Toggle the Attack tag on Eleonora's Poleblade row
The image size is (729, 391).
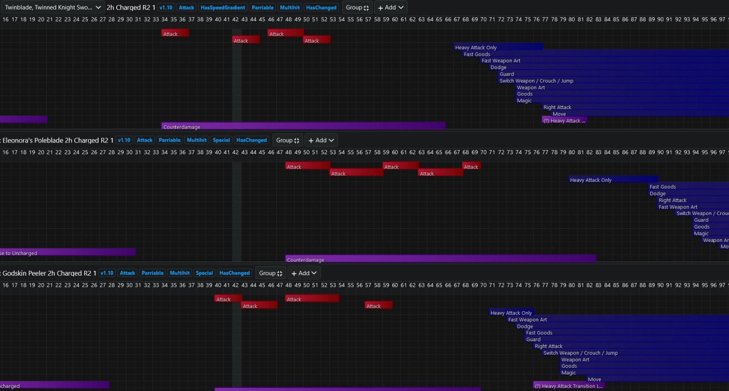pyautogui.click(x=145, y=140)
